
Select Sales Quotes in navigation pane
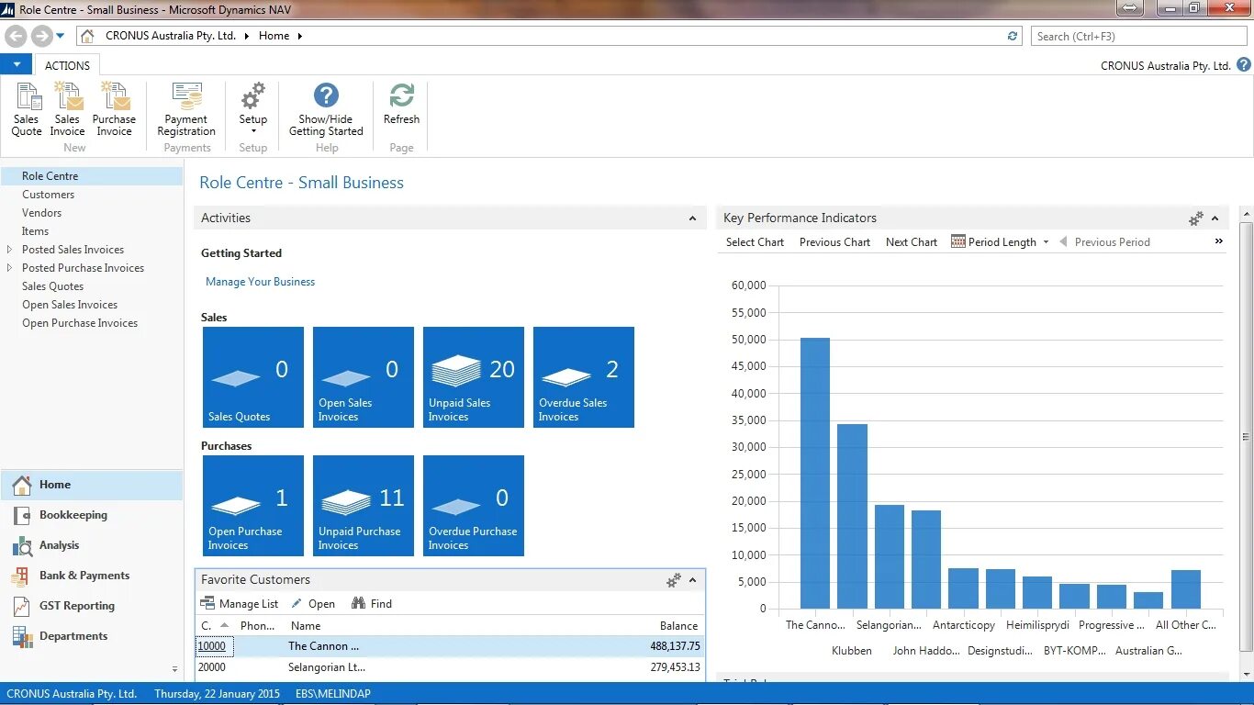[53, 286]
